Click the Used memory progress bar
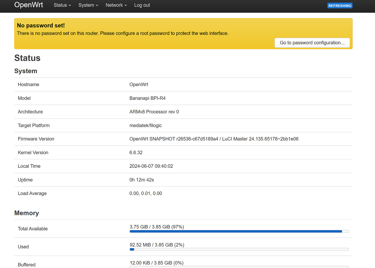Viewport: 375px width, 268px height. coord(239,249)
